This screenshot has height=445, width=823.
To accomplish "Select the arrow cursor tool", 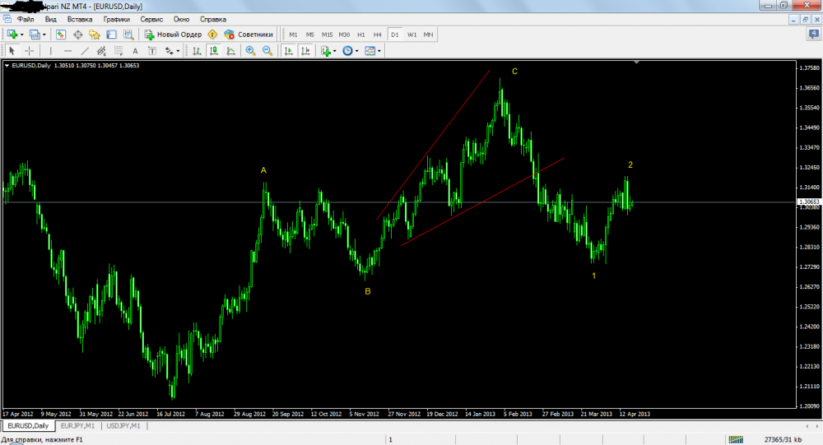I will (12, 51).
